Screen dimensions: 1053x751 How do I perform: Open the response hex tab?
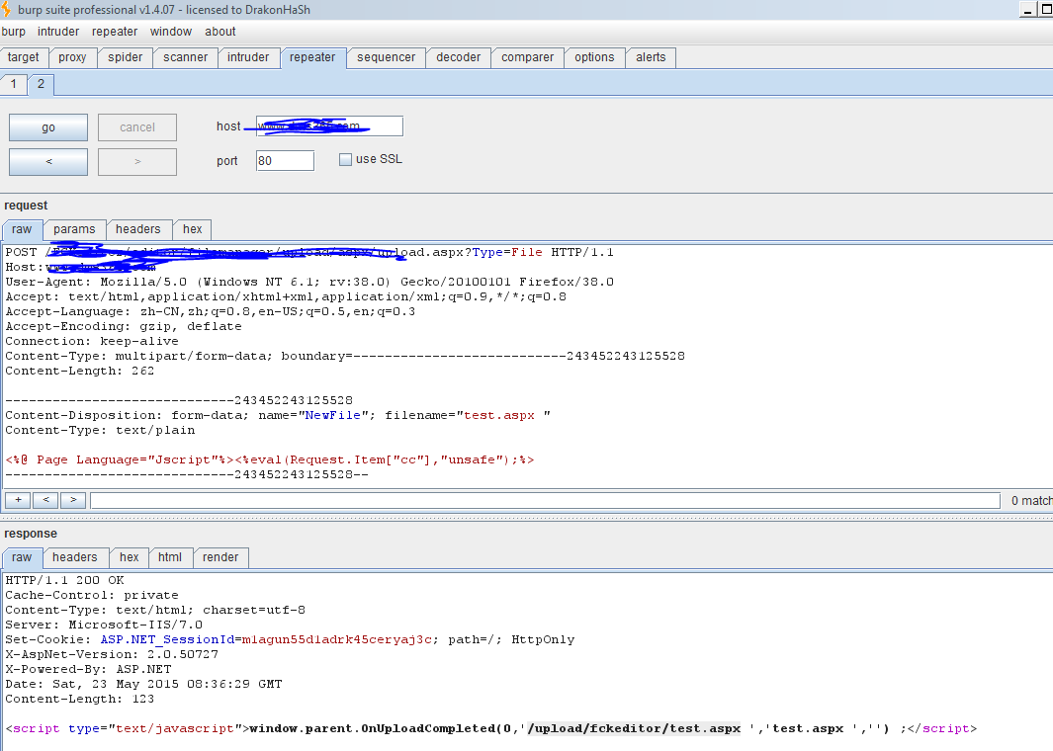pos(130,557)
